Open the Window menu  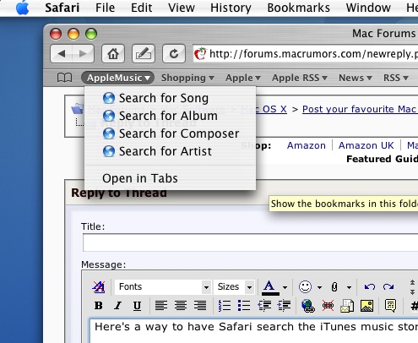click(368, 8)
